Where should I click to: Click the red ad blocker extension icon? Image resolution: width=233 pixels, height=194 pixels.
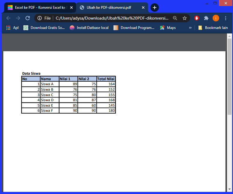197,18
